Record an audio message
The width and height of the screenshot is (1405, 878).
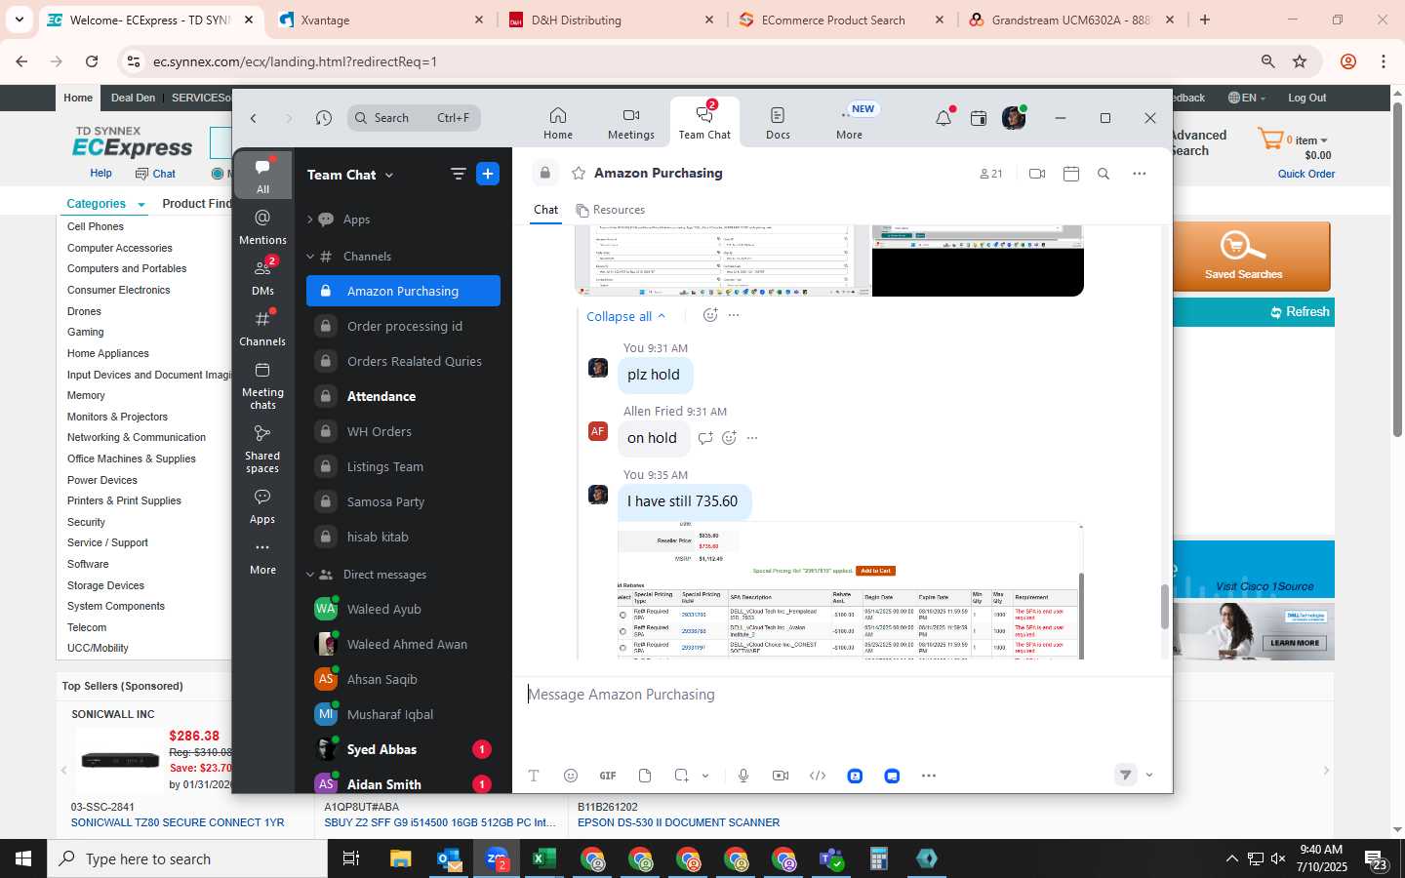743,776
